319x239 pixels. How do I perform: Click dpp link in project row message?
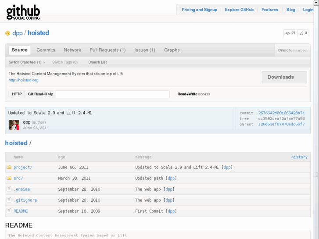pos(227,167)
